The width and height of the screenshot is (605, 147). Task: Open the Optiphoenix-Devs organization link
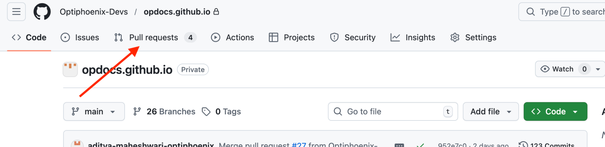[x=94, y=12]
